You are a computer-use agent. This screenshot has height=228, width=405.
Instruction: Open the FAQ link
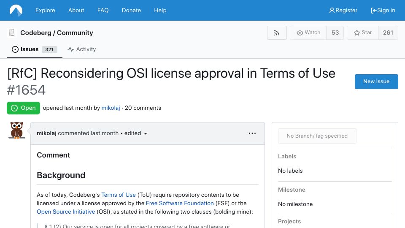103,10
